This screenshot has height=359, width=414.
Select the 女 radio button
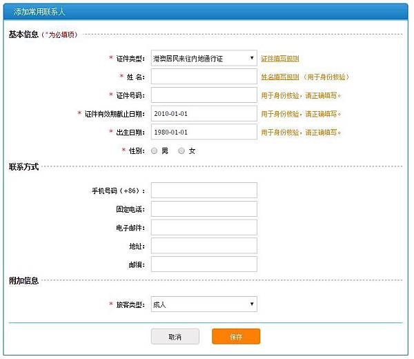coord(181,151)
